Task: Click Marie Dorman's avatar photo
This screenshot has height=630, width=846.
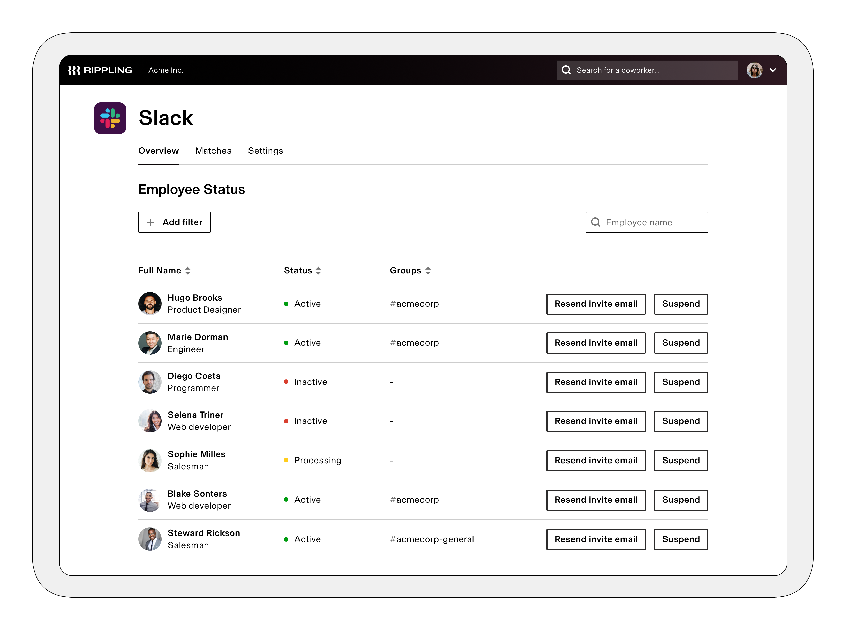Action: coord(150,343)
